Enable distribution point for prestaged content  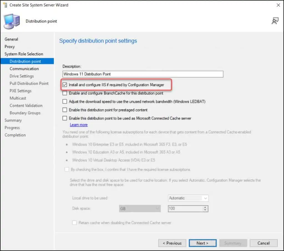pos(65,110)
